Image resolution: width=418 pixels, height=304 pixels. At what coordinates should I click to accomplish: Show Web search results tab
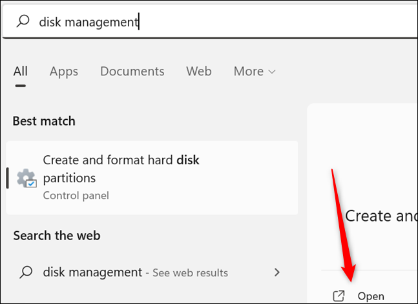pos(198,71)
